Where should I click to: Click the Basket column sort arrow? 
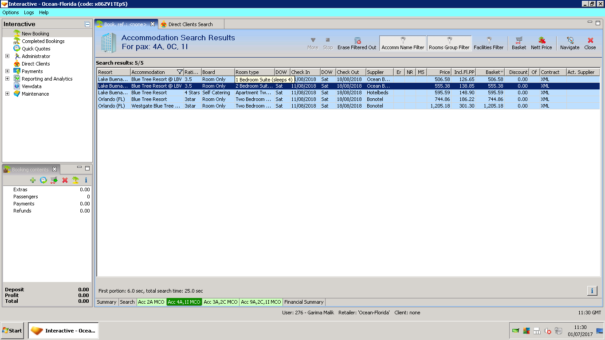[x=502, y=72]
